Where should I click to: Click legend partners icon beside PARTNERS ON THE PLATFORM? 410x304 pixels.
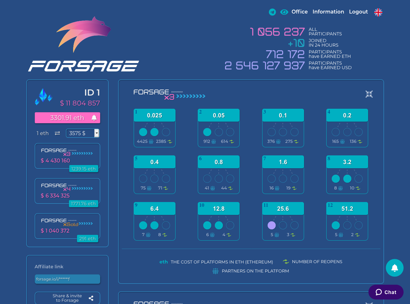[215, 271]
